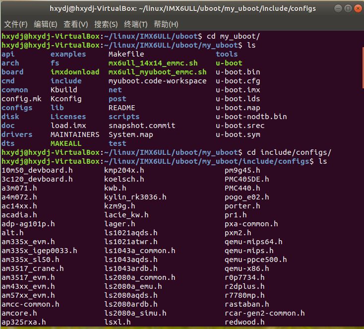364x329 pixels.
Task: Click 'mx6ull_14x14_emmc.sh' script name
Action: point(153,63)
